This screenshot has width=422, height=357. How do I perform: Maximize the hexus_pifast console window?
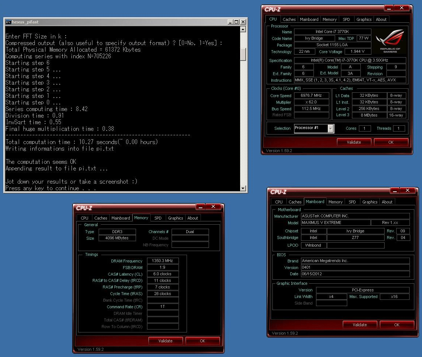click(236, 22)
